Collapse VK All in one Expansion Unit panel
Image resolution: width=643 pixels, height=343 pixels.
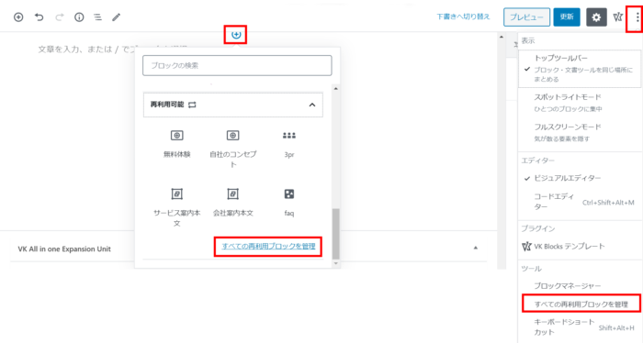pyautogui.click(x=476, y=248)
